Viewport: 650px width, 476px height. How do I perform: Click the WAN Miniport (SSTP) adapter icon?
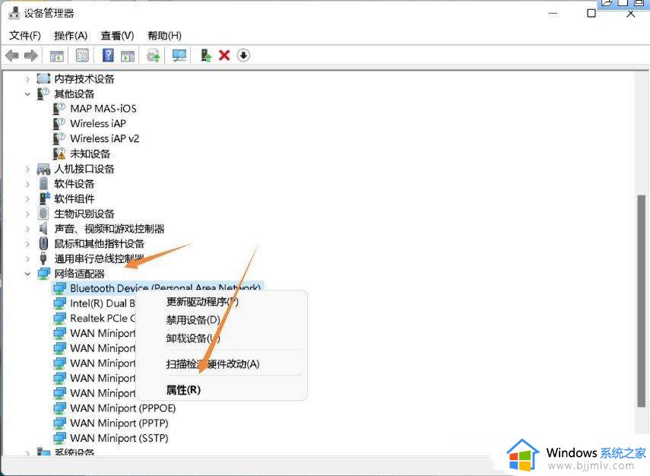(x=60, y=438)
